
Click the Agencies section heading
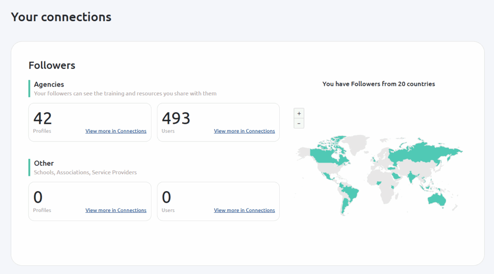tap(49, 84)
